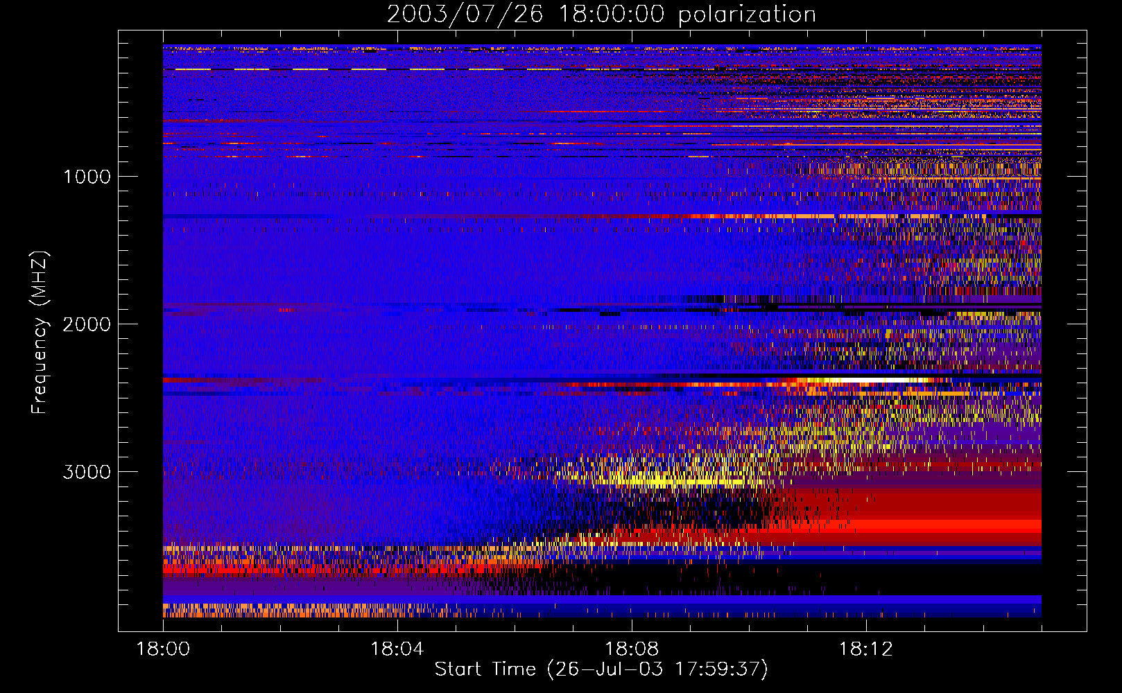
Task: Click the 3000 frequency tick label
Action: pos(87,472)
